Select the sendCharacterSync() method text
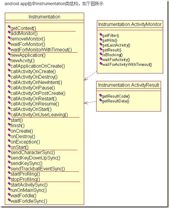 click(x=33, y=153)
